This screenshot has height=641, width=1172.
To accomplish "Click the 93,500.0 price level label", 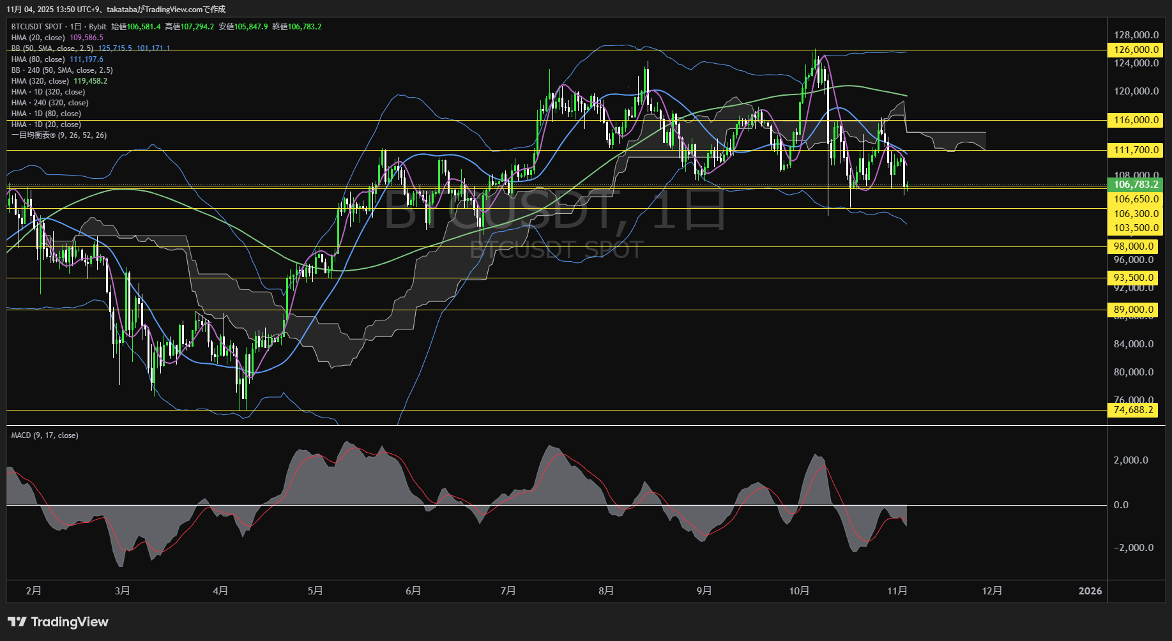I will coord(1134,278).
